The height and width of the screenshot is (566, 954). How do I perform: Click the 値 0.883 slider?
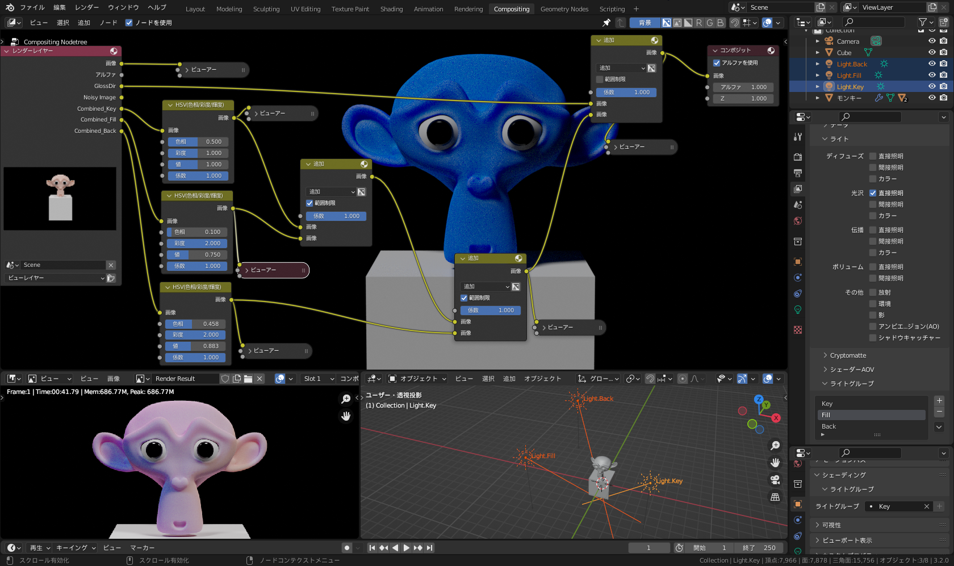(x=195, y=346)
